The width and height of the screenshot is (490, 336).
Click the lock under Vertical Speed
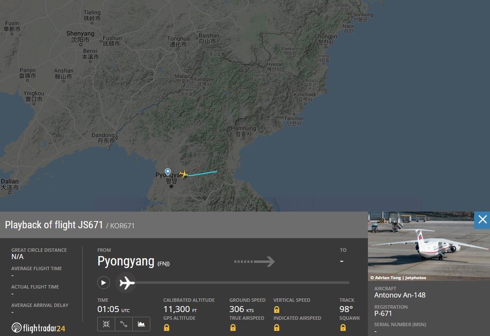click(x=277, y=309)
